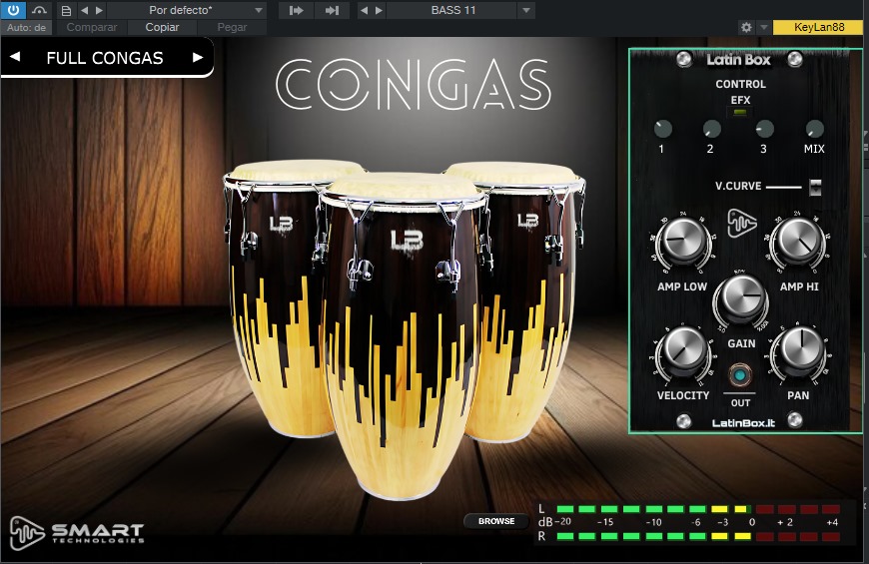Click the PAN knob
The width and height of the screenshot is (869, 564).
(799, 349)
